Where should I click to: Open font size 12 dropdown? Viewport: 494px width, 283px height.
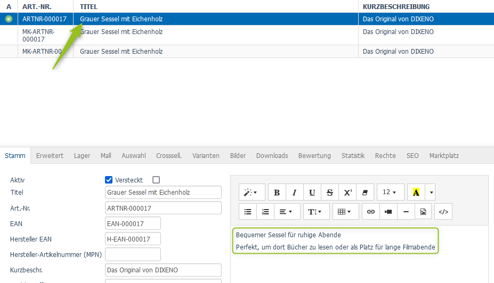[x=390, y=192]
